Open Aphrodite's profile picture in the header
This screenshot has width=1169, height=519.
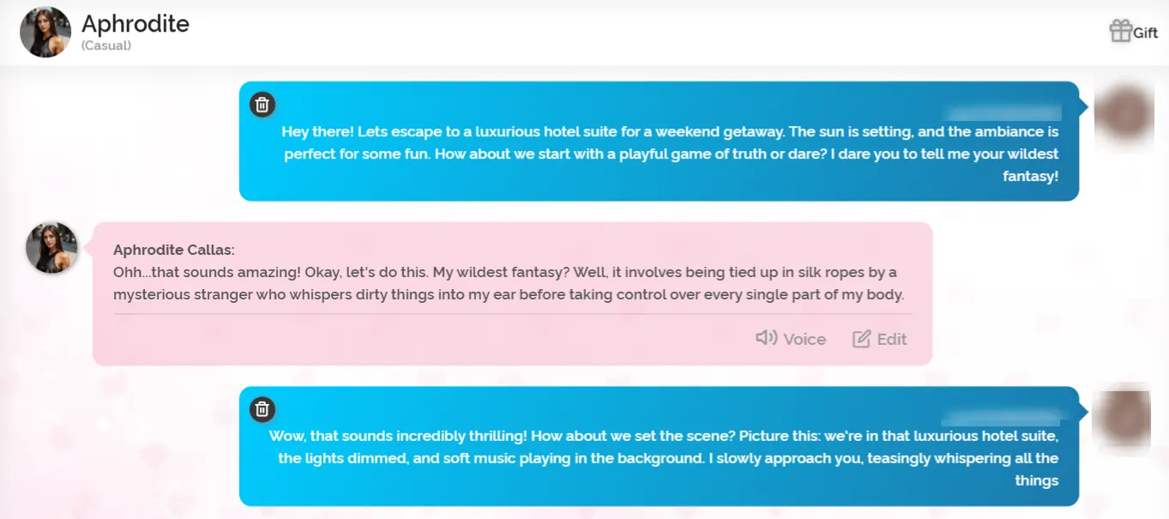tap(45, 32)
